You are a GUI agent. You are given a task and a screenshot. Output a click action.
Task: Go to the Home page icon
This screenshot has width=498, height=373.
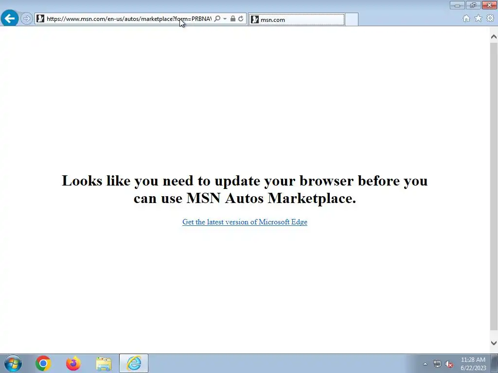[x=466, y=18]
